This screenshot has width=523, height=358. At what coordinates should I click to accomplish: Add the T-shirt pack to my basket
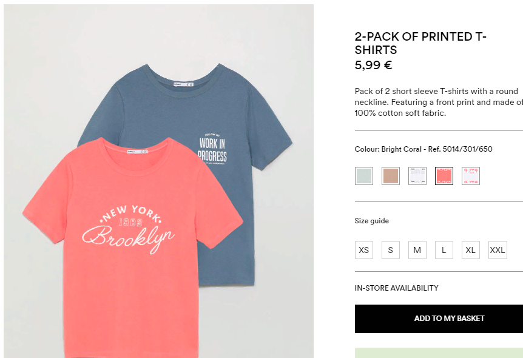pos(439,319)
